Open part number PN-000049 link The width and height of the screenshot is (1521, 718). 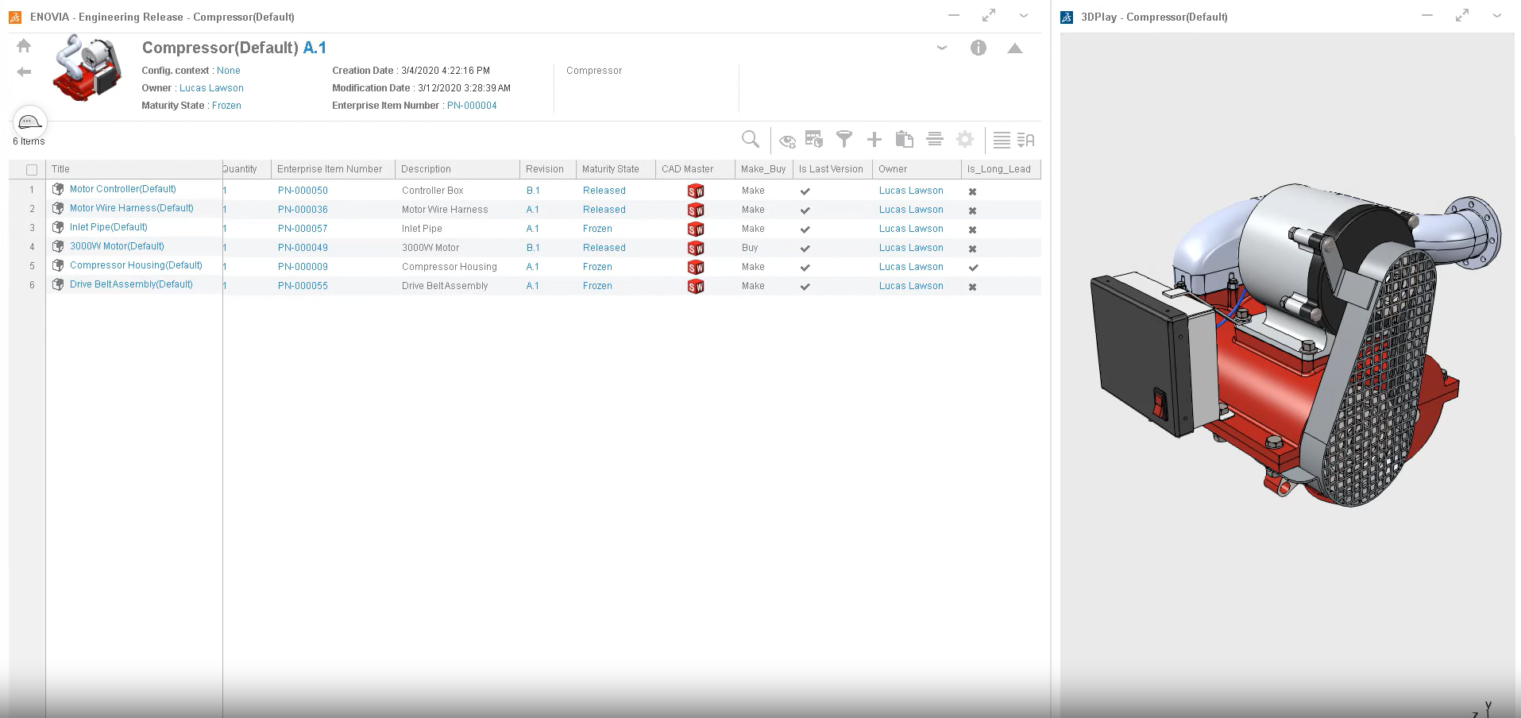303,248
